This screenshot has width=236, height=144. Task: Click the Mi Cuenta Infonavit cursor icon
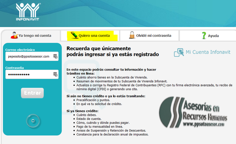179,53
